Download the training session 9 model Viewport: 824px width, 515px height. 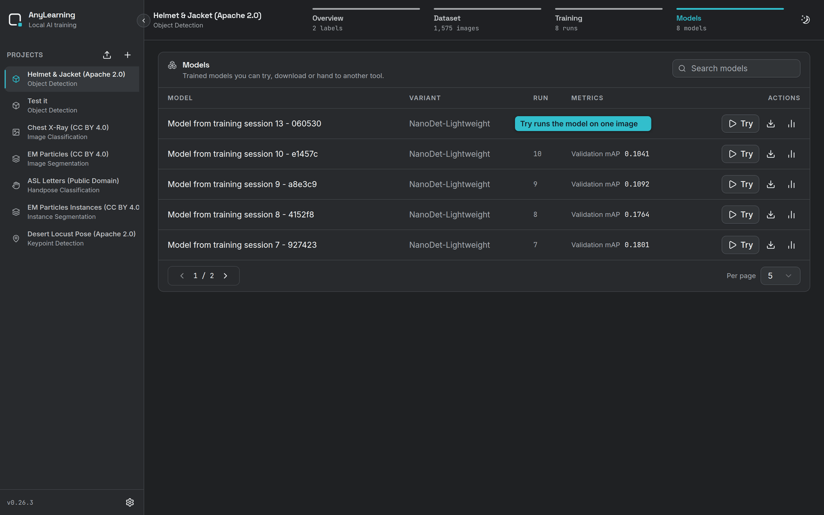(x=771, y=184)
